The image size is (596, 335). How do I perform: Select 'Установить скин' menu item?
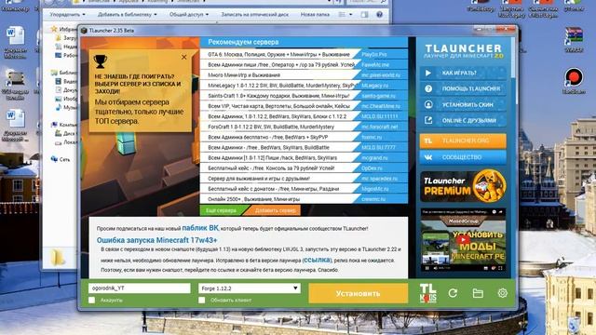(463, 104)
